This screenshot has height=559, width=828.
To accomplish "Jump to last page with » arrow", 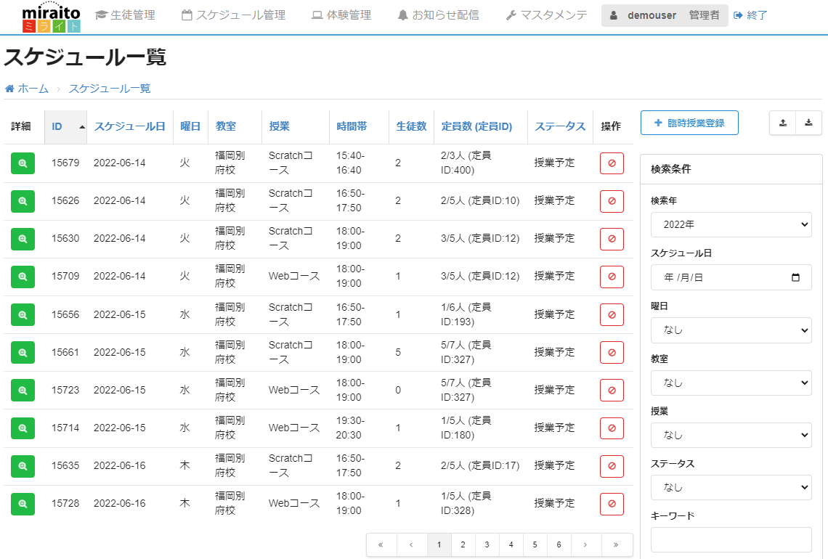I will tap(616, 544).
